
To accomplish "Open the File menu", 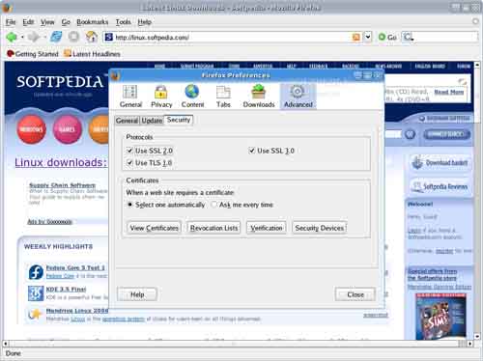I will (11, 22).
